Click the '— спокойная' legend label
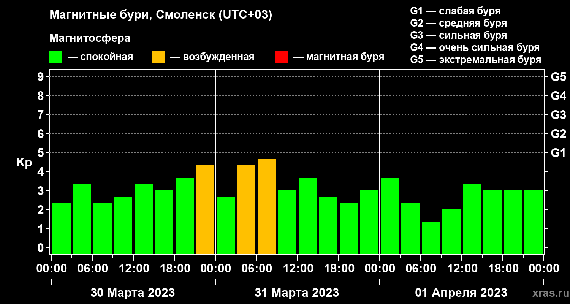570x304 pixels. [x=100, y=57]
